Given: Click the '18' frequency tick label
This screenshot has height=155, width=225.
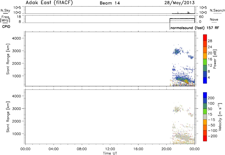Looking at the screenshot, I should click(x=19, y=17).
